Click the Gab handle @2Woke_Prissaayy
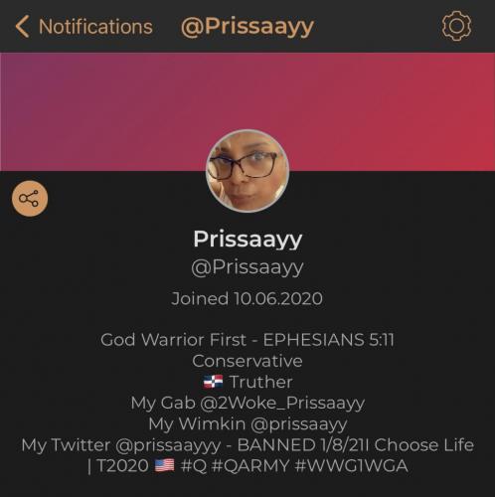This screenshot has height=497, width=495. click(282, 404)
